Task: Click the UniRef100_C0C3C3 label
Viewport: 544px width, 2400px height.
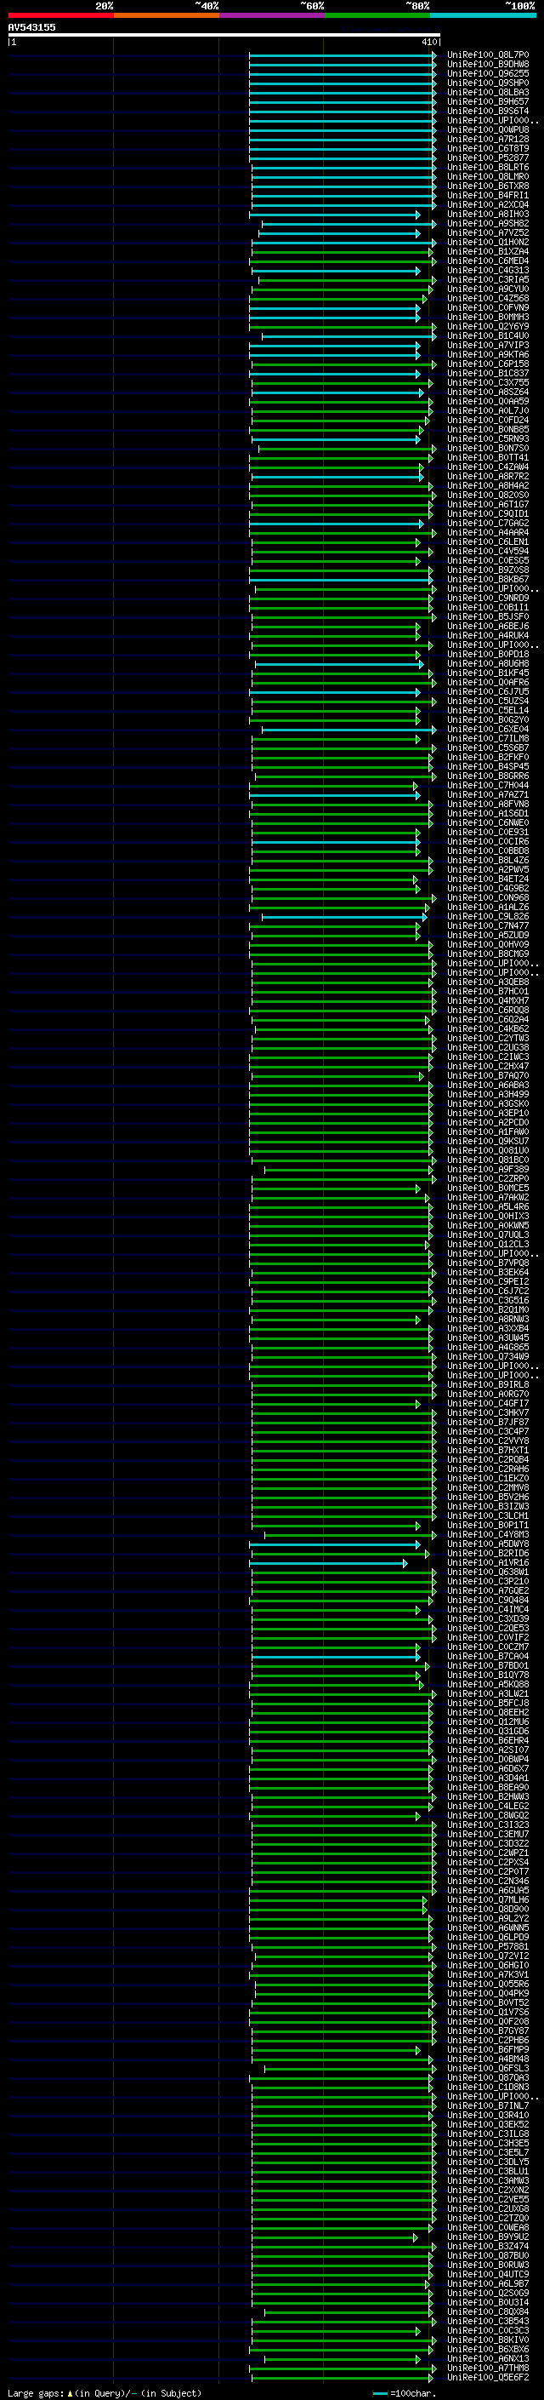Action: 488,2330
